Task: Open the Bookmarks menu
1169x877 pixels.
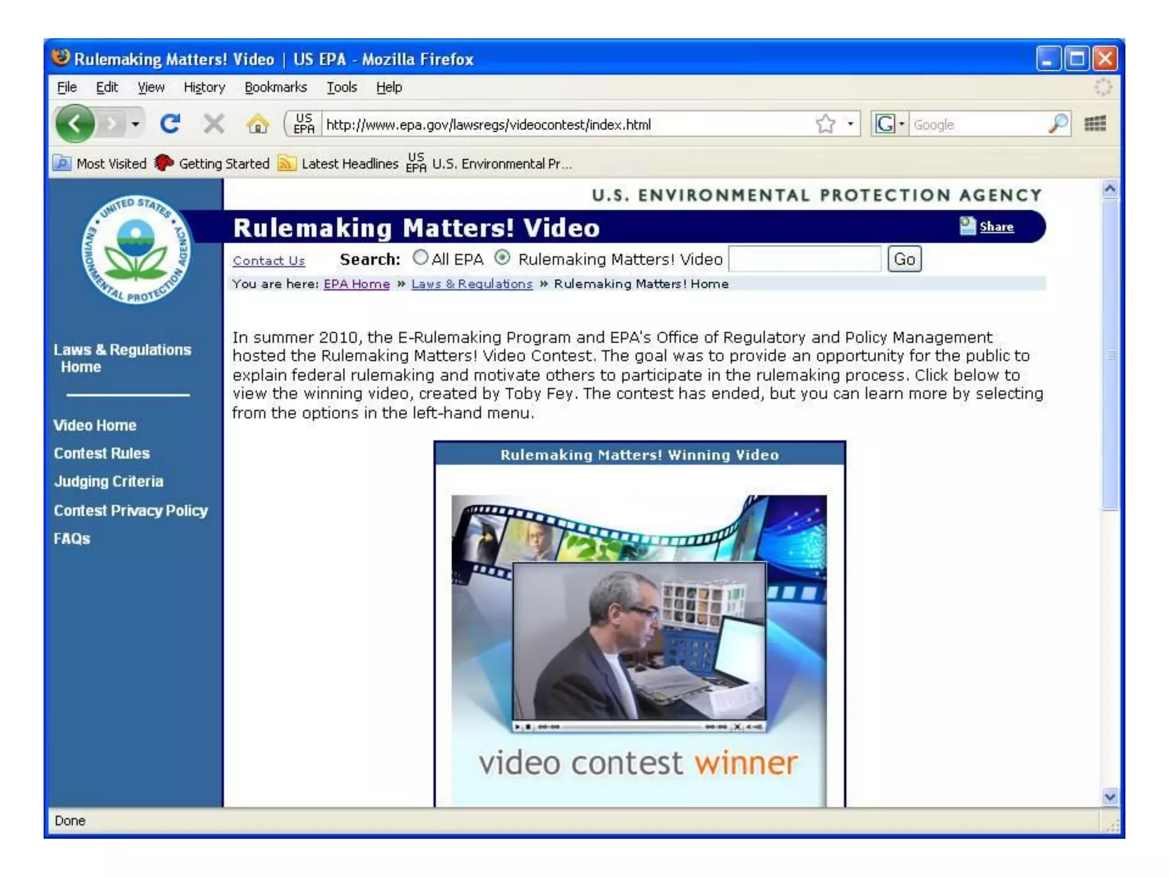Action: click(x=276, y=87)
